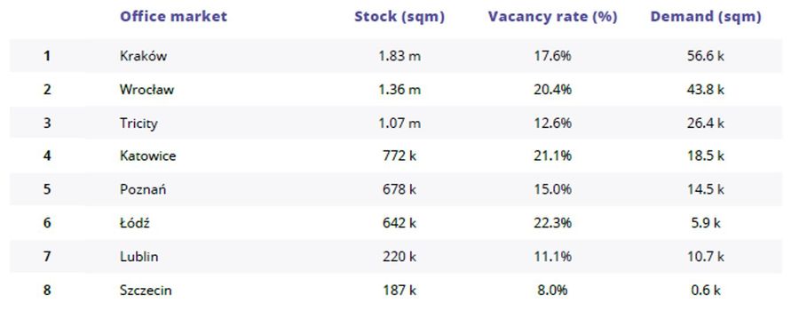
Task: Select the Wrocław market name
Action: click(x=146, y=90)
